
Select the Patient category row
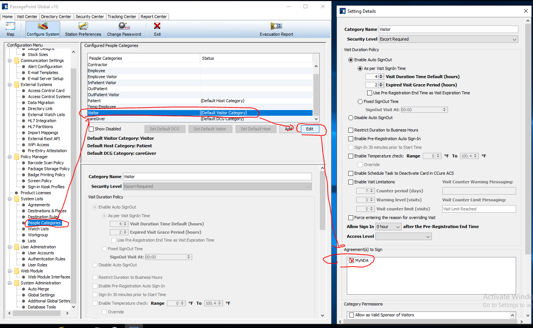pyautogui.click(x=200, y=101)
